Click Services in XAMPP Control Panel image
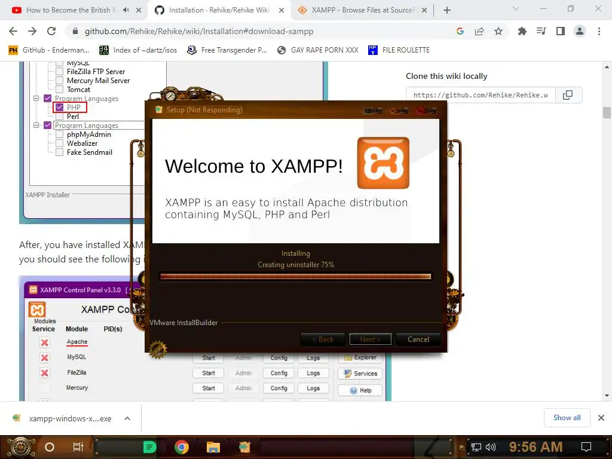612x459 pixels. click(360, 374)
